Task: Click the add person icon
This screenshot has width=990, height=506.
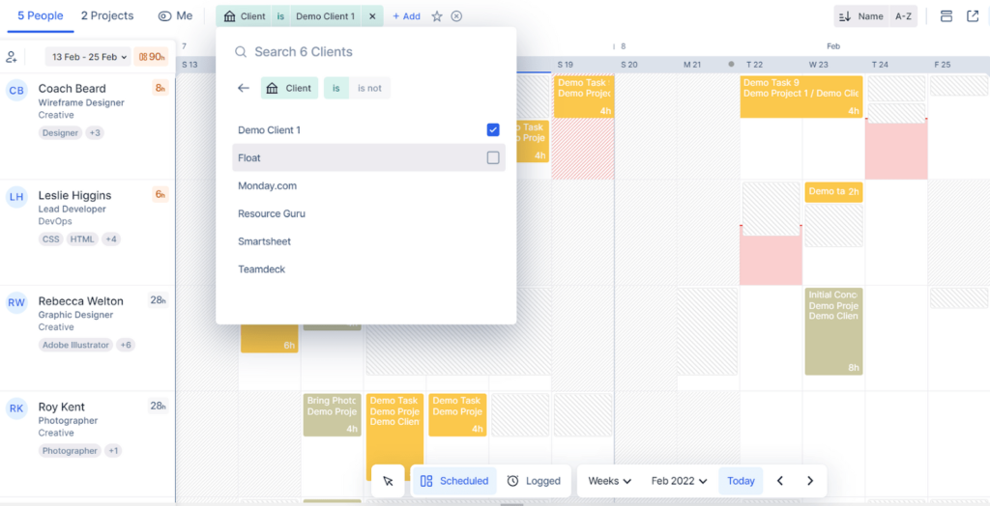Action: pos(12,57)
